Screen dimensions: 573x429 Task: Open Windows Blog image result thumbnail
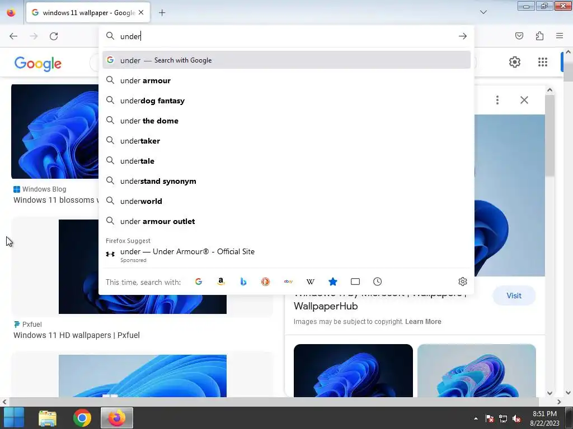[x=55, y=131]
